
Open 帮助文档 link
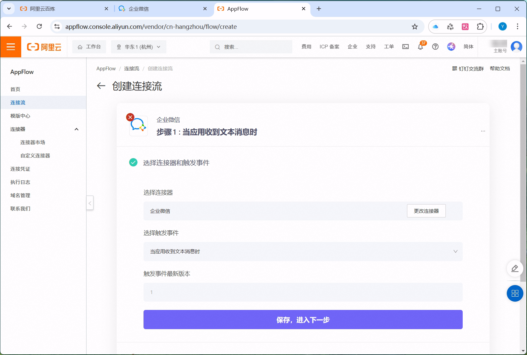(x=500, y=69)
